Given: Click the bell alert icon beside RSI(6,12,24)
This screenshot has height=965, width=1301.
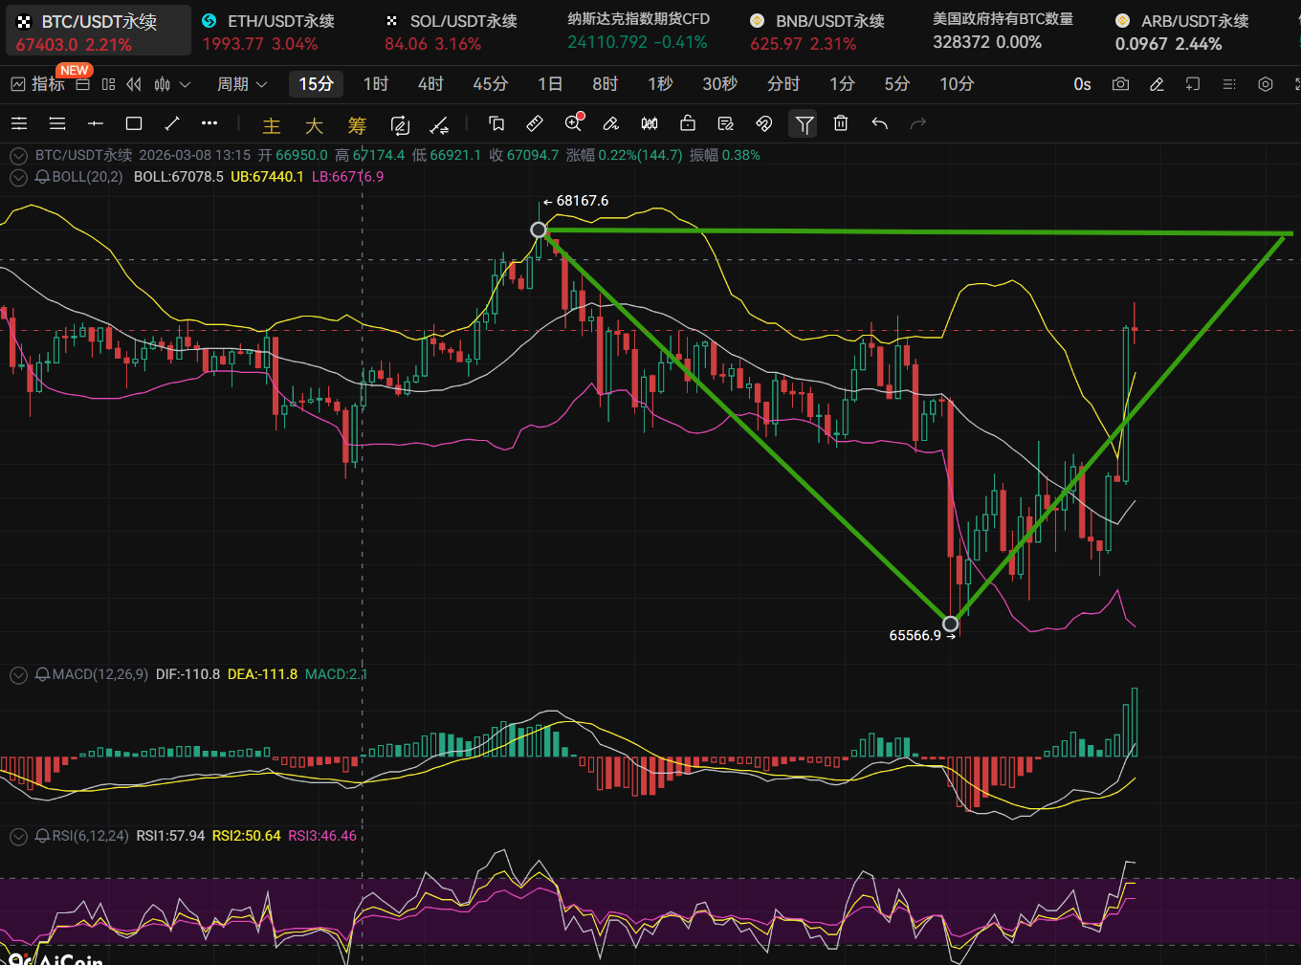Looking at the screenshot, I should click(x=42, y=836).
